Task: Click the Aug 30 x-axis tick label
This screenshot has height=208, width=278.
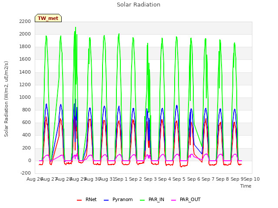Action: [93, 179]
